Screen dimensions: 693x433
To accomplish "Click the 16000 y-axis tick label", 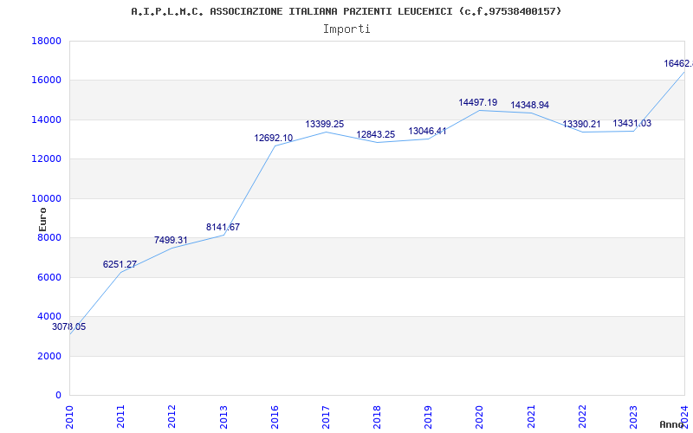I will (46, 81).
